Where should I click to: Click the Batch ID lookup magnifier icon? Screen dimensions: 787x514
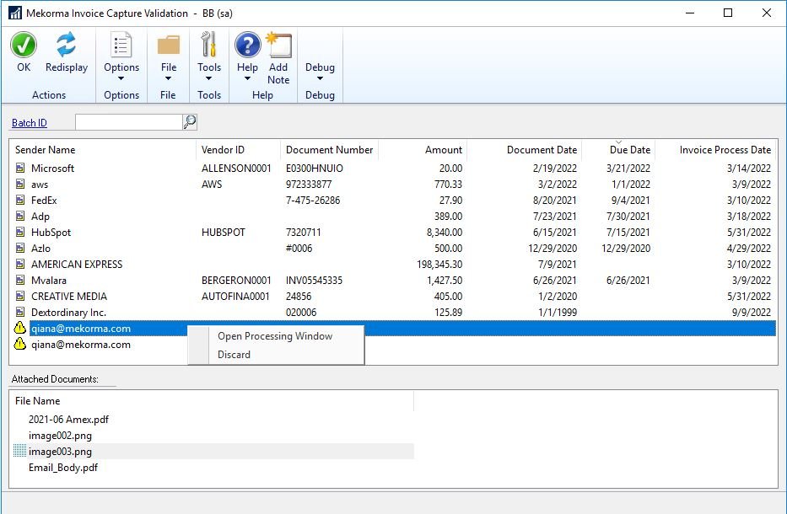190,122
